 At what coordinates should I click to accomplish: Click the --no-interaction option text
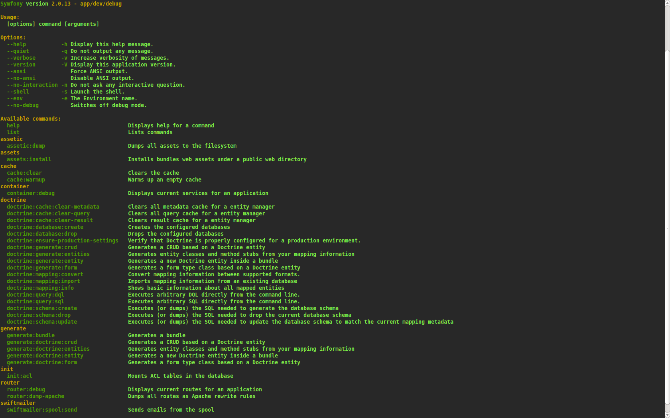pos(32,85)
